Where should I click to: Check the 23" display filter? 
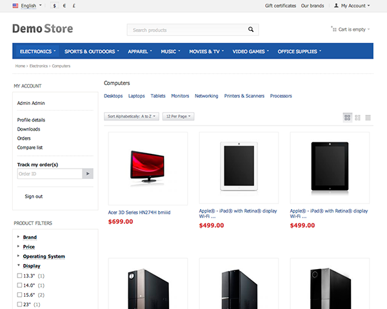[x=19, y=304]
